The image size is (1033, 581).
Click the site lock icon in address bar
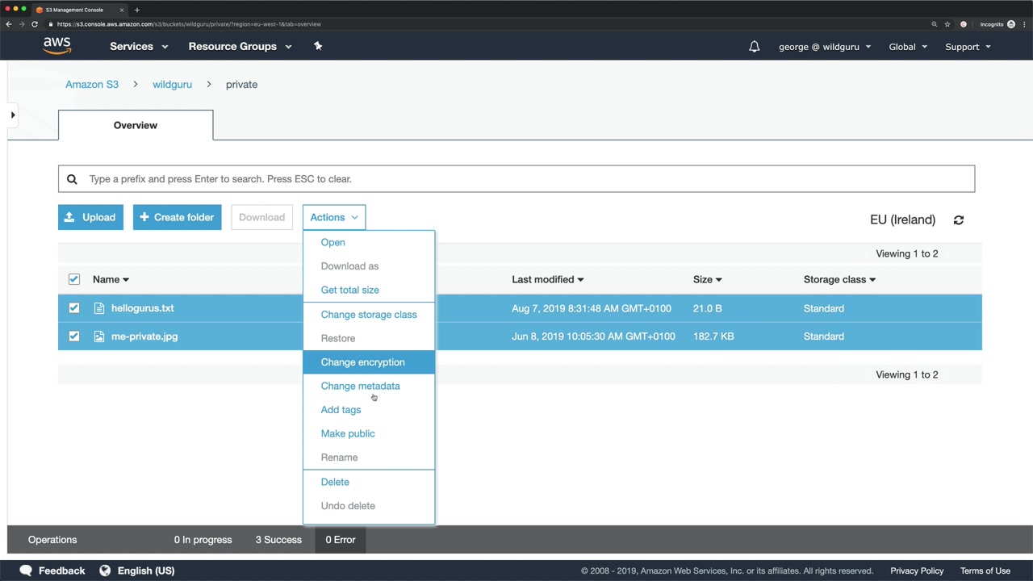click(x=52, y=24)
